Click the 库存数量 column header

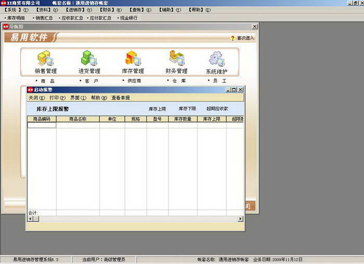pyautogui.click(x=183, y=119)
